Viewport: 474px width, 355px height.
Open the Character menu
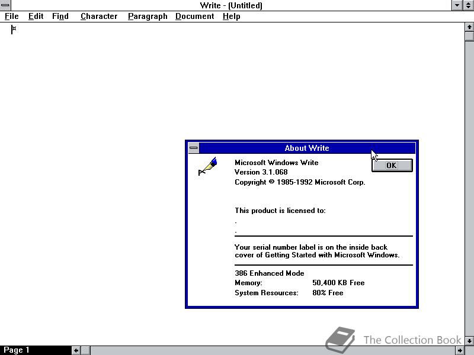pyautogui.click(x=99, y=17)
